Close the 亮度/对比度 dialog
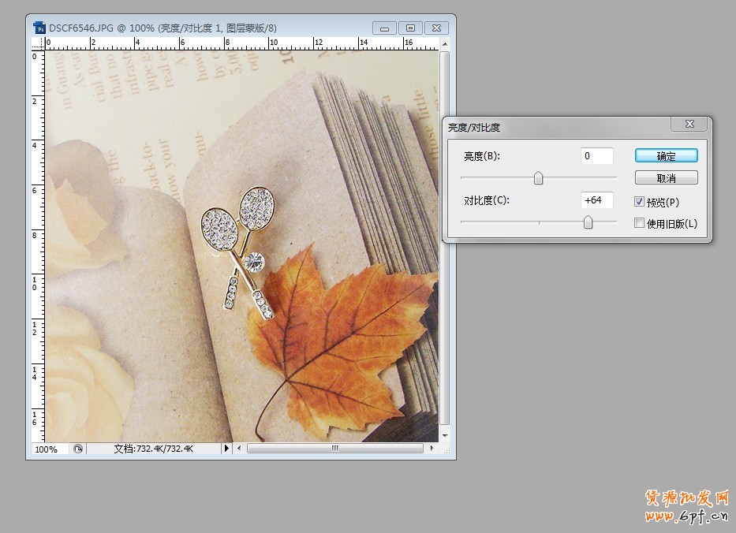Viewport: 736px width, 533px height. 689,125
